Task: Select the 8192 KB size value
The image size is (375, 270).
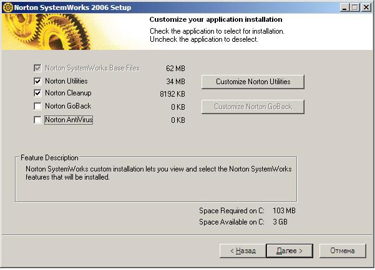Action: pos(172,94)
